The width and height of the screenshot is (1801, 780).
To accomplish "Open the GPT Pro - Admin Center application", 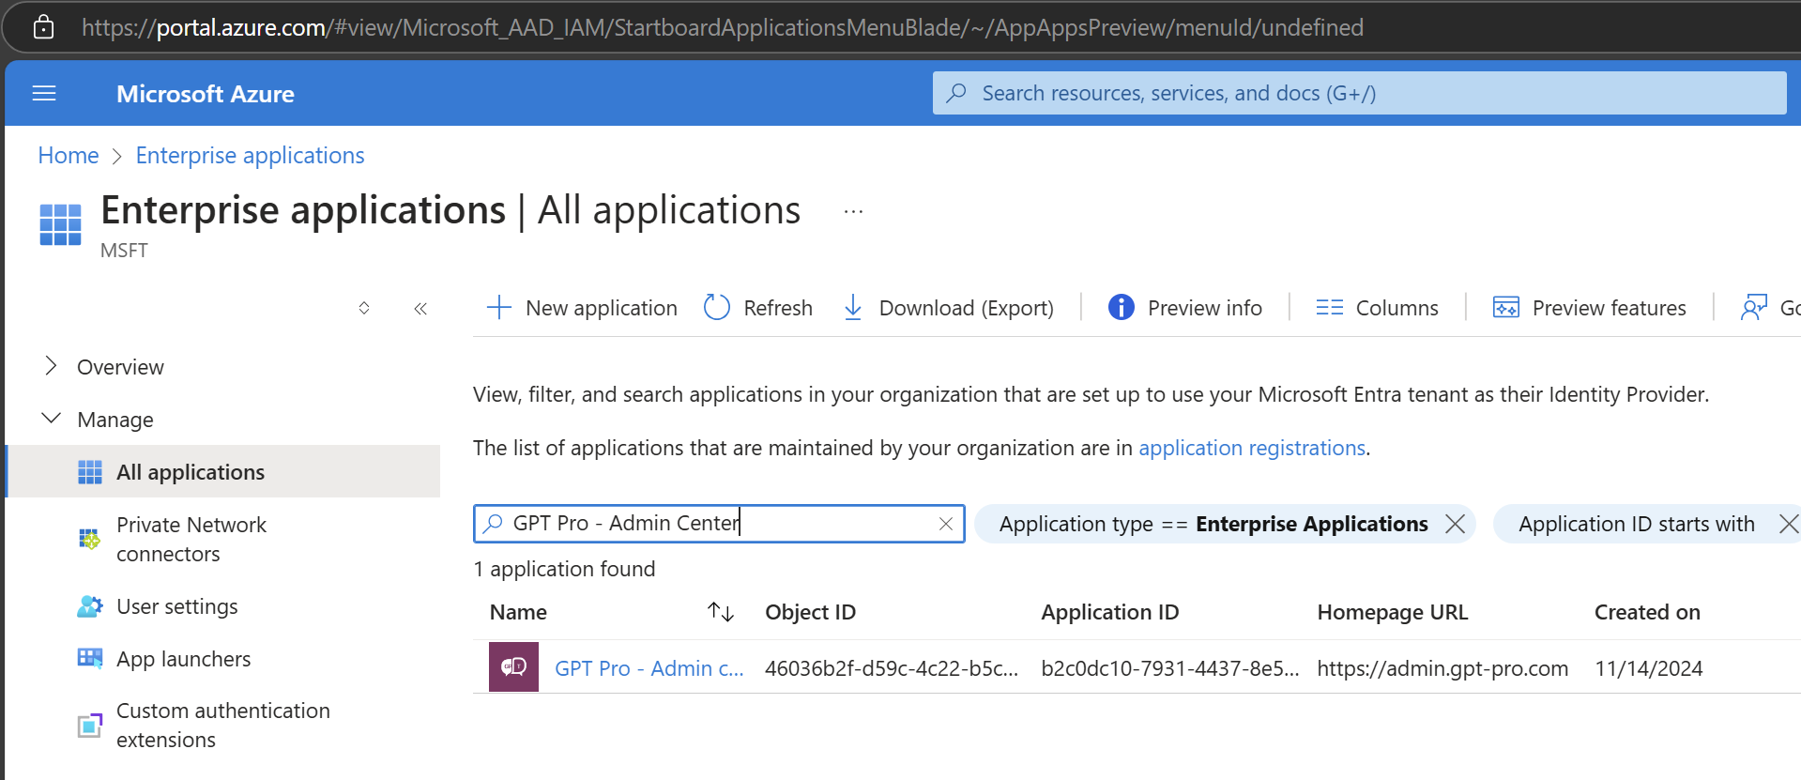I will click(649, 668).
